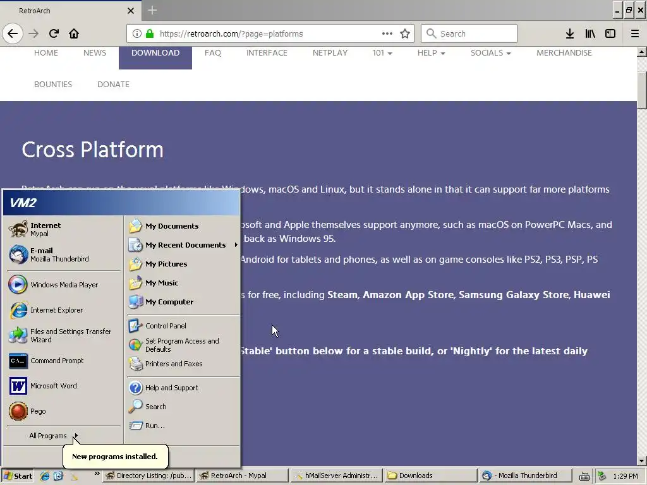Screen dimensions: 647x485
Task: Launch Mozilla Thunderbird E-mail from Start menu
Action: [64, 254]
